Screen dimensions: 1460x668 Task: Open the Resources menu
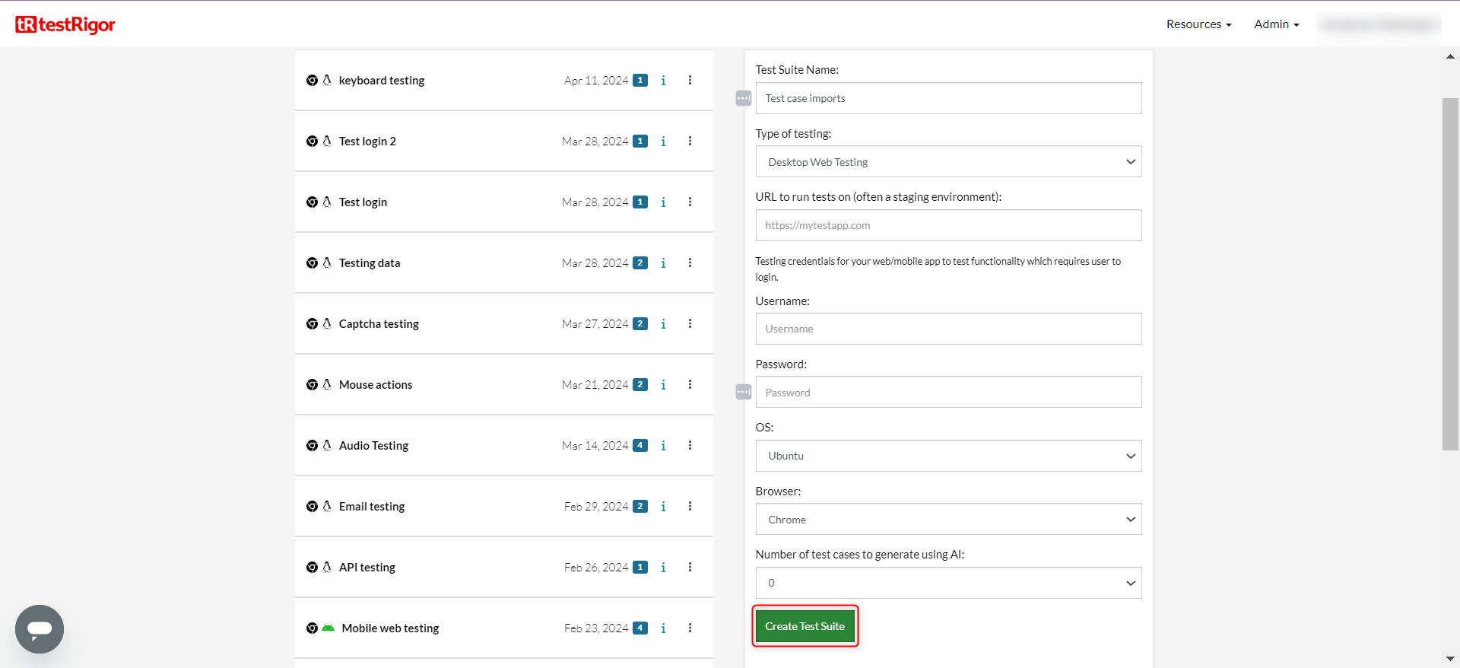coord(1198,24)
